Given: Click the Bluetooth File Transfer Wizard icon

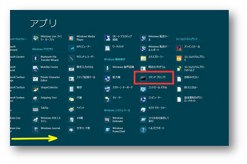Looking at the screenshot, I should click(36, 58).
